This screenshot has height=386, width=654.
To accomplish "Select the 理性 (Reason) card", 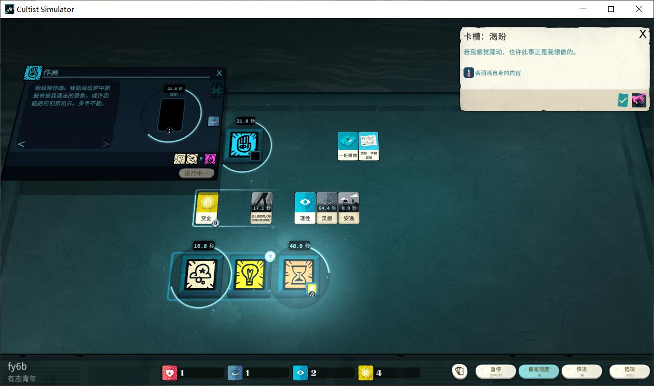I will (x=305, y=208).
